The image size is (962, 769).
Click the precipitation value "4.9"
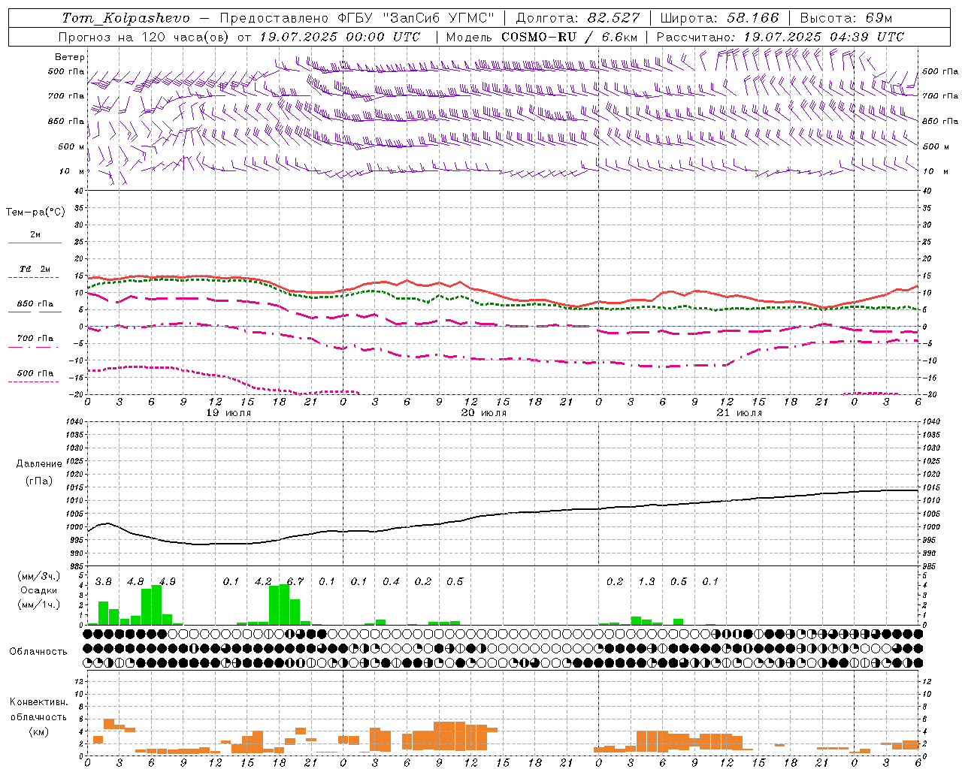coord(168,582)
